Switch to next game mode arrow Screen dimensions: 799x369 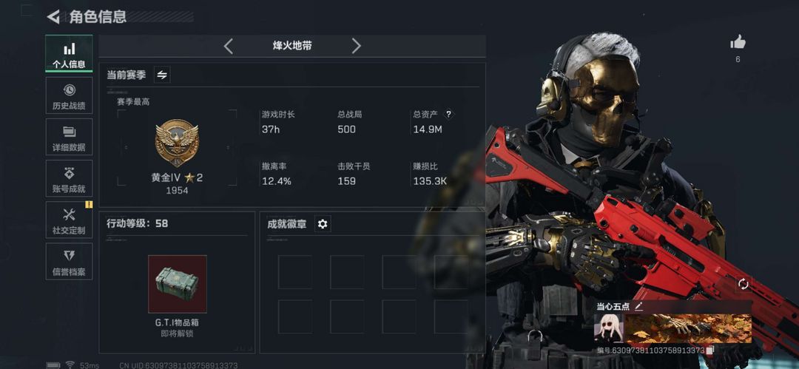coord(356,47)
